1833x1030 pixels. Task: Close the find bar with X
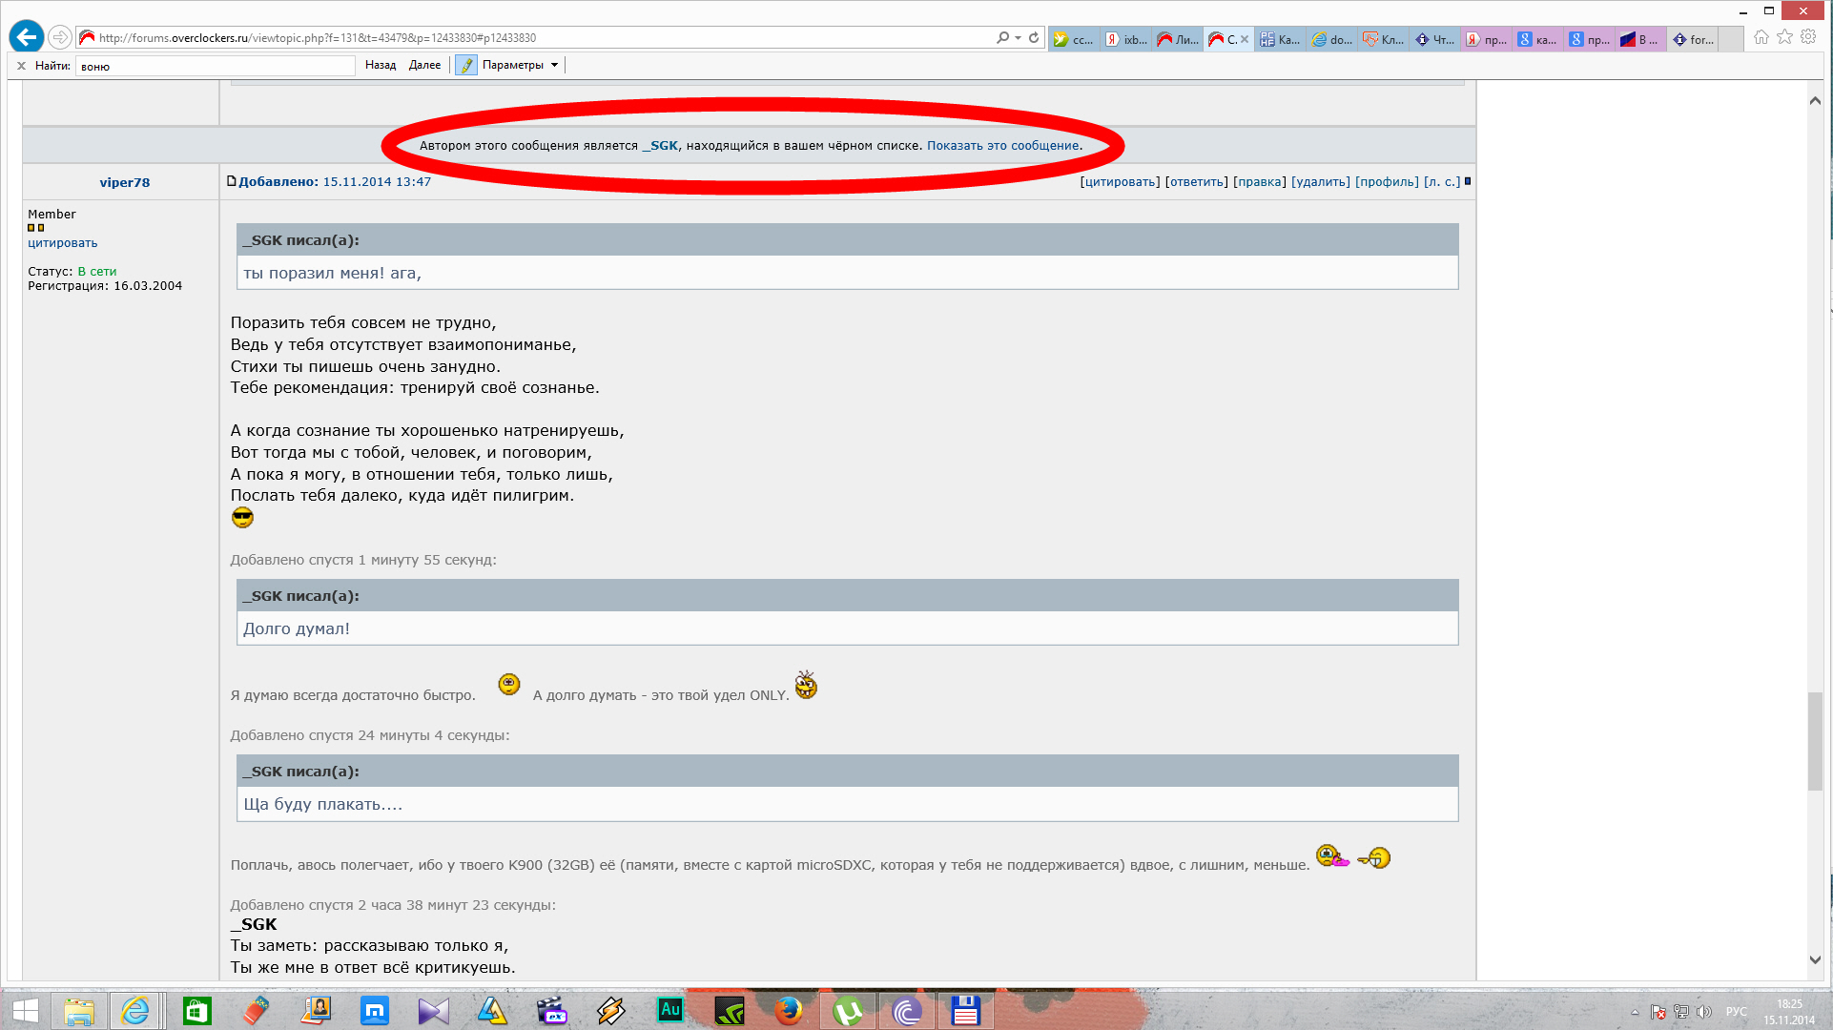(x=21, y=66)
